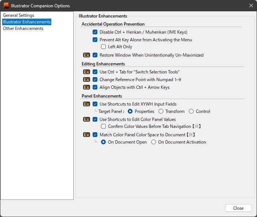Click the Close button at the bottom
Image resolution: width=257 pixels, height=217 pixels.
(x=238, y=208)
